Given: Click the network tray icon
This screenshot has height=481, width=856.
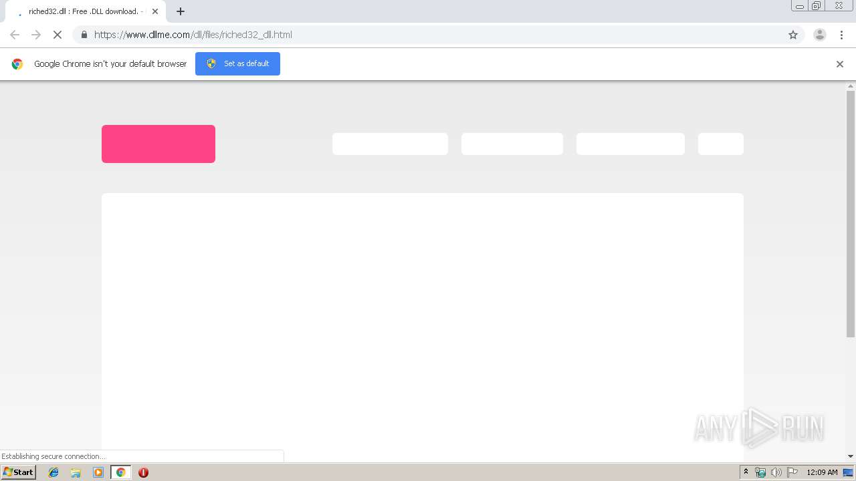Looking at the screenshot, I should pos(760,472).
